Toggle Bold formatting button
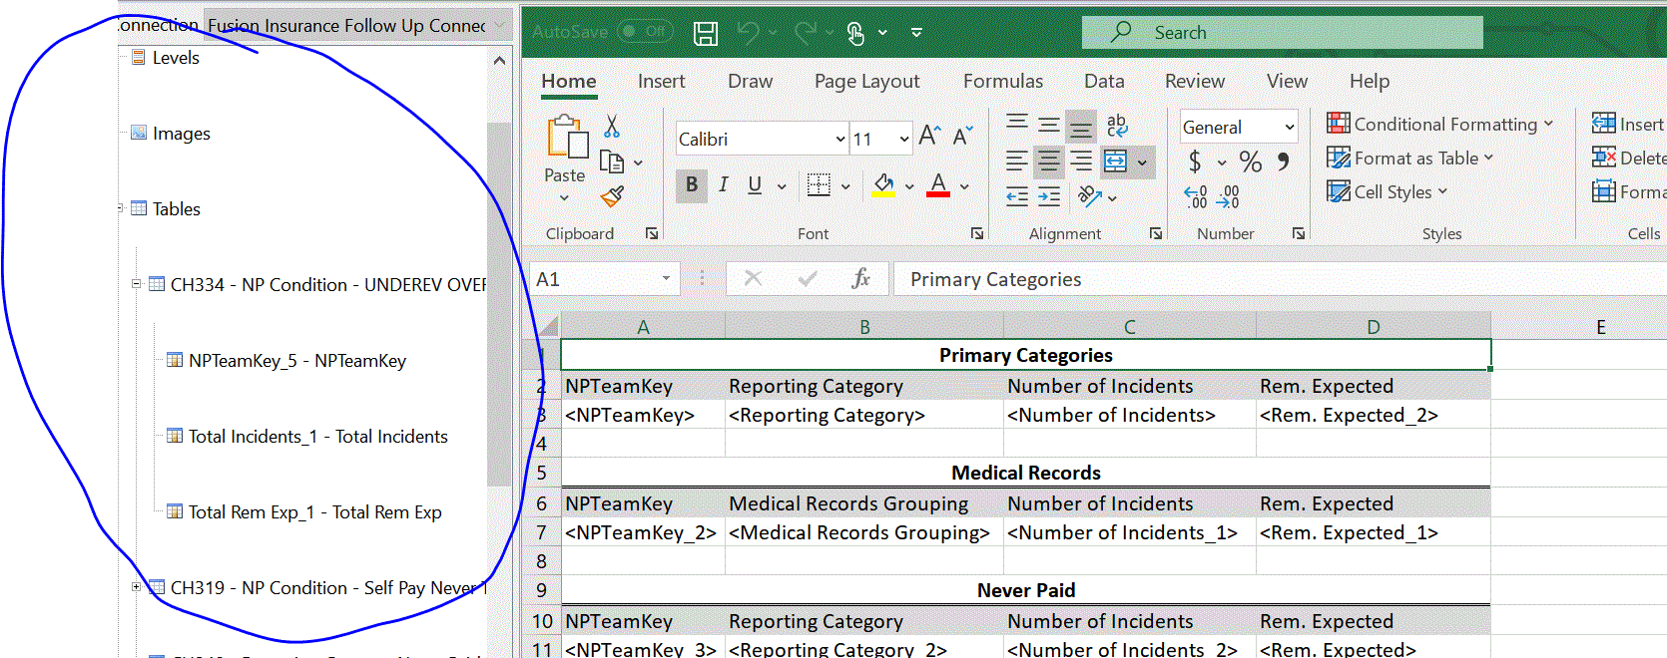 click(691, 185)
